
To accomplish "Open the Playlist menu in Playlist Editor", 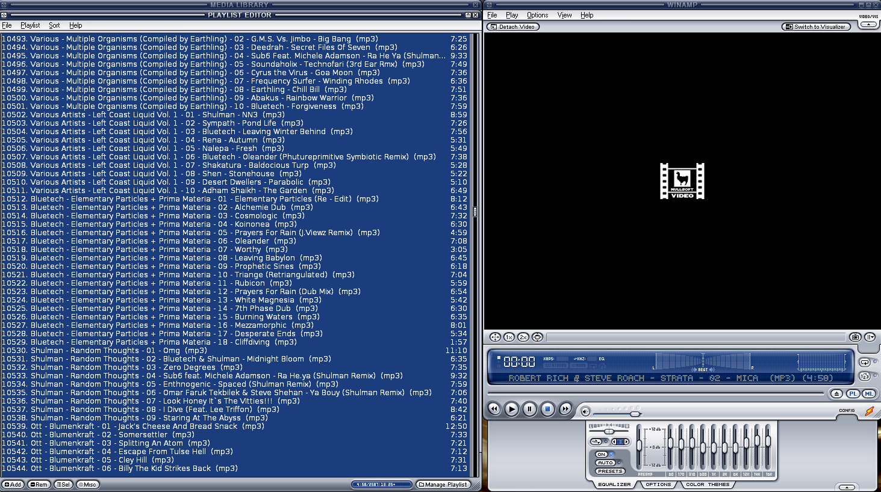I will 30,25.
